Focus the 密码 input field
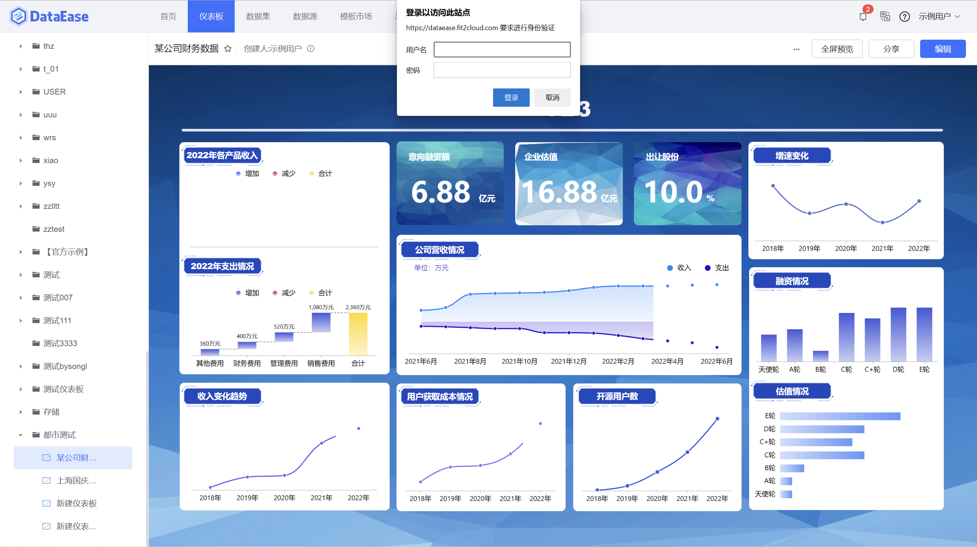Viewport: 977px width, 547px height. pyautogui.click(x=502, y=70)
